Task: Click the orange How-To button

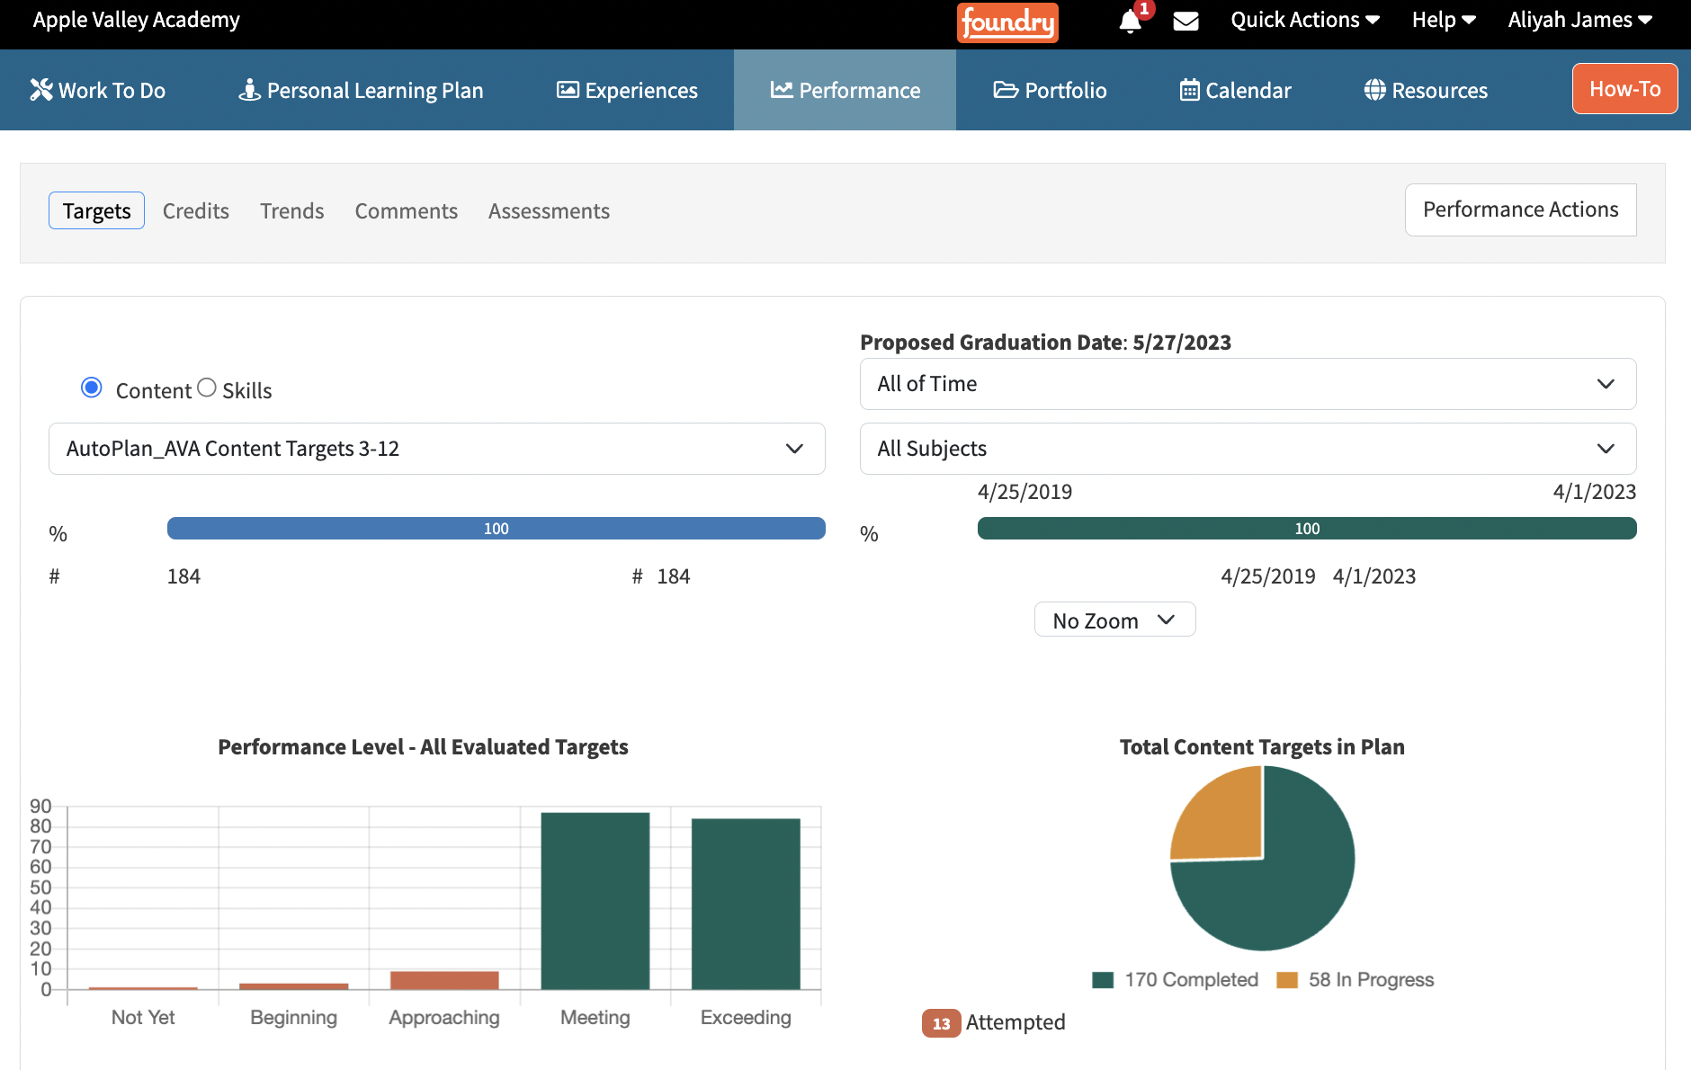Action: click(1624, 89)
